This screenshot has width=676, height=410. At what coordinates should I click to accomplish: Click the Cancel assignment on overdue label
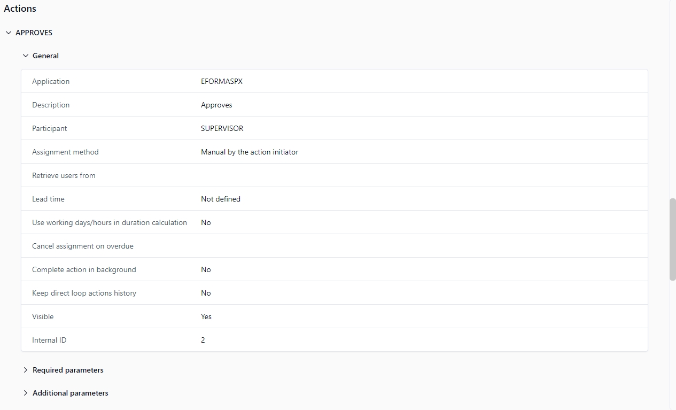[x=82, y=246]
